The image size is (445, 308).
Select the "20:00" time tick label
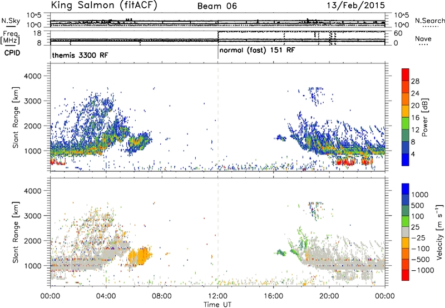click(x=329, y=296)
